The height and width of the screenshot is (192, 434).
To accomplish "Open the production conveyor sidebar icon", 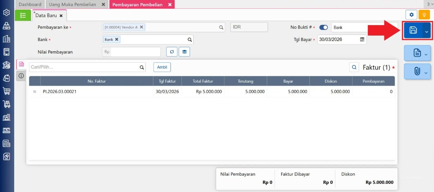I will click(x=6, y=130).
